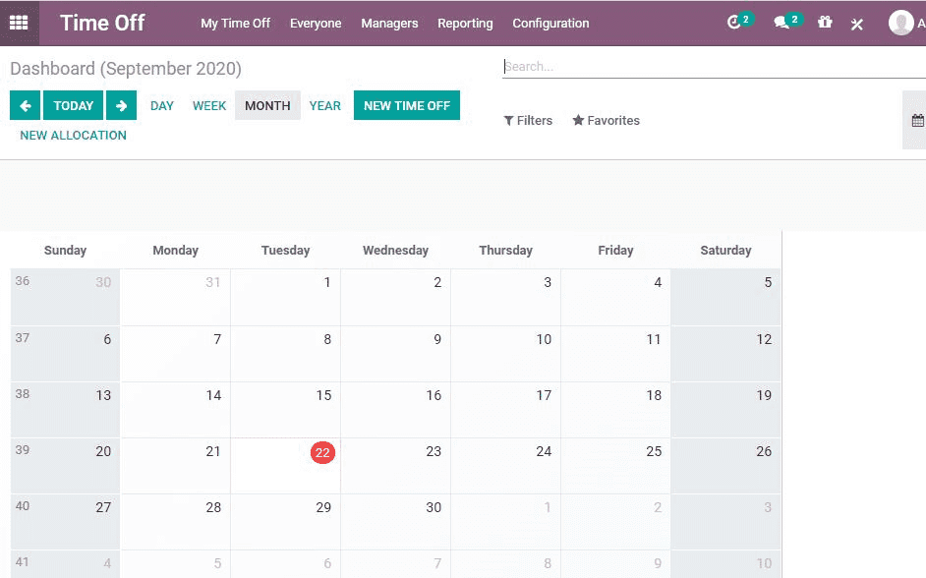Select Thursday September 10 cell
Viewport: 926px width, 578px height.
[x=505, y=354]
